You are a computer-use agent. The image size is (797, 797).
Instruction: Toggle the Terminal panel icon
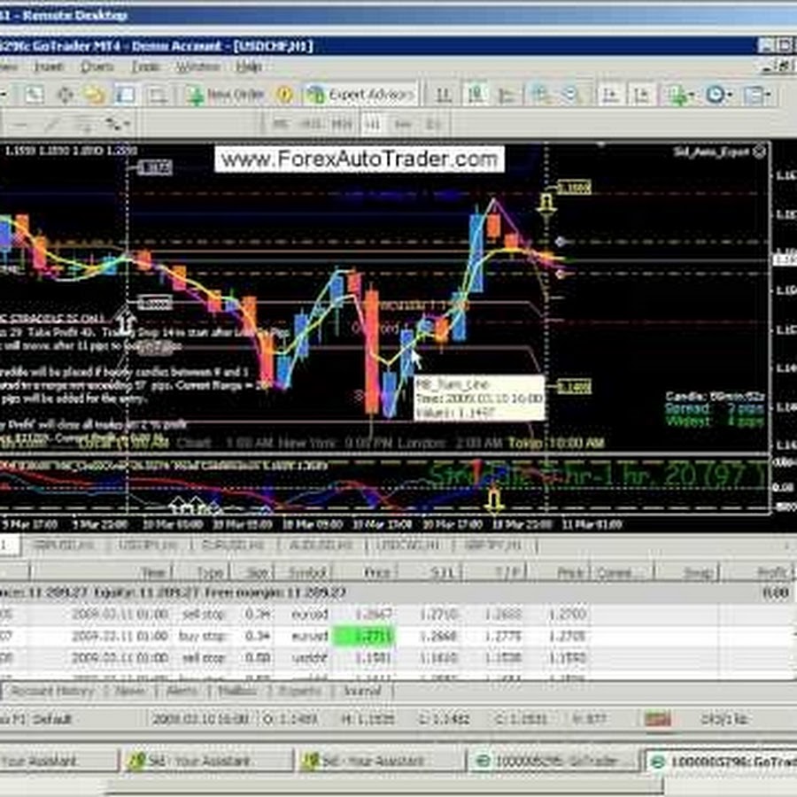(x=126, y=95)
